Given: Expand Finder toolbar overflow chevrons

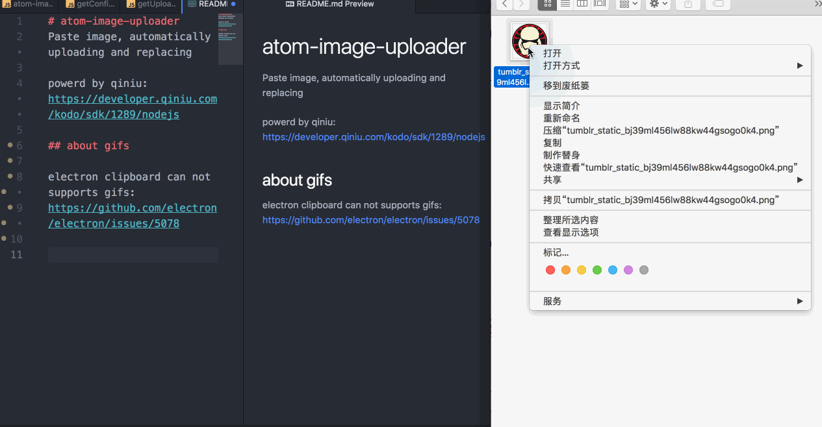Looking at the screenshot, I should tap(817, 4).
